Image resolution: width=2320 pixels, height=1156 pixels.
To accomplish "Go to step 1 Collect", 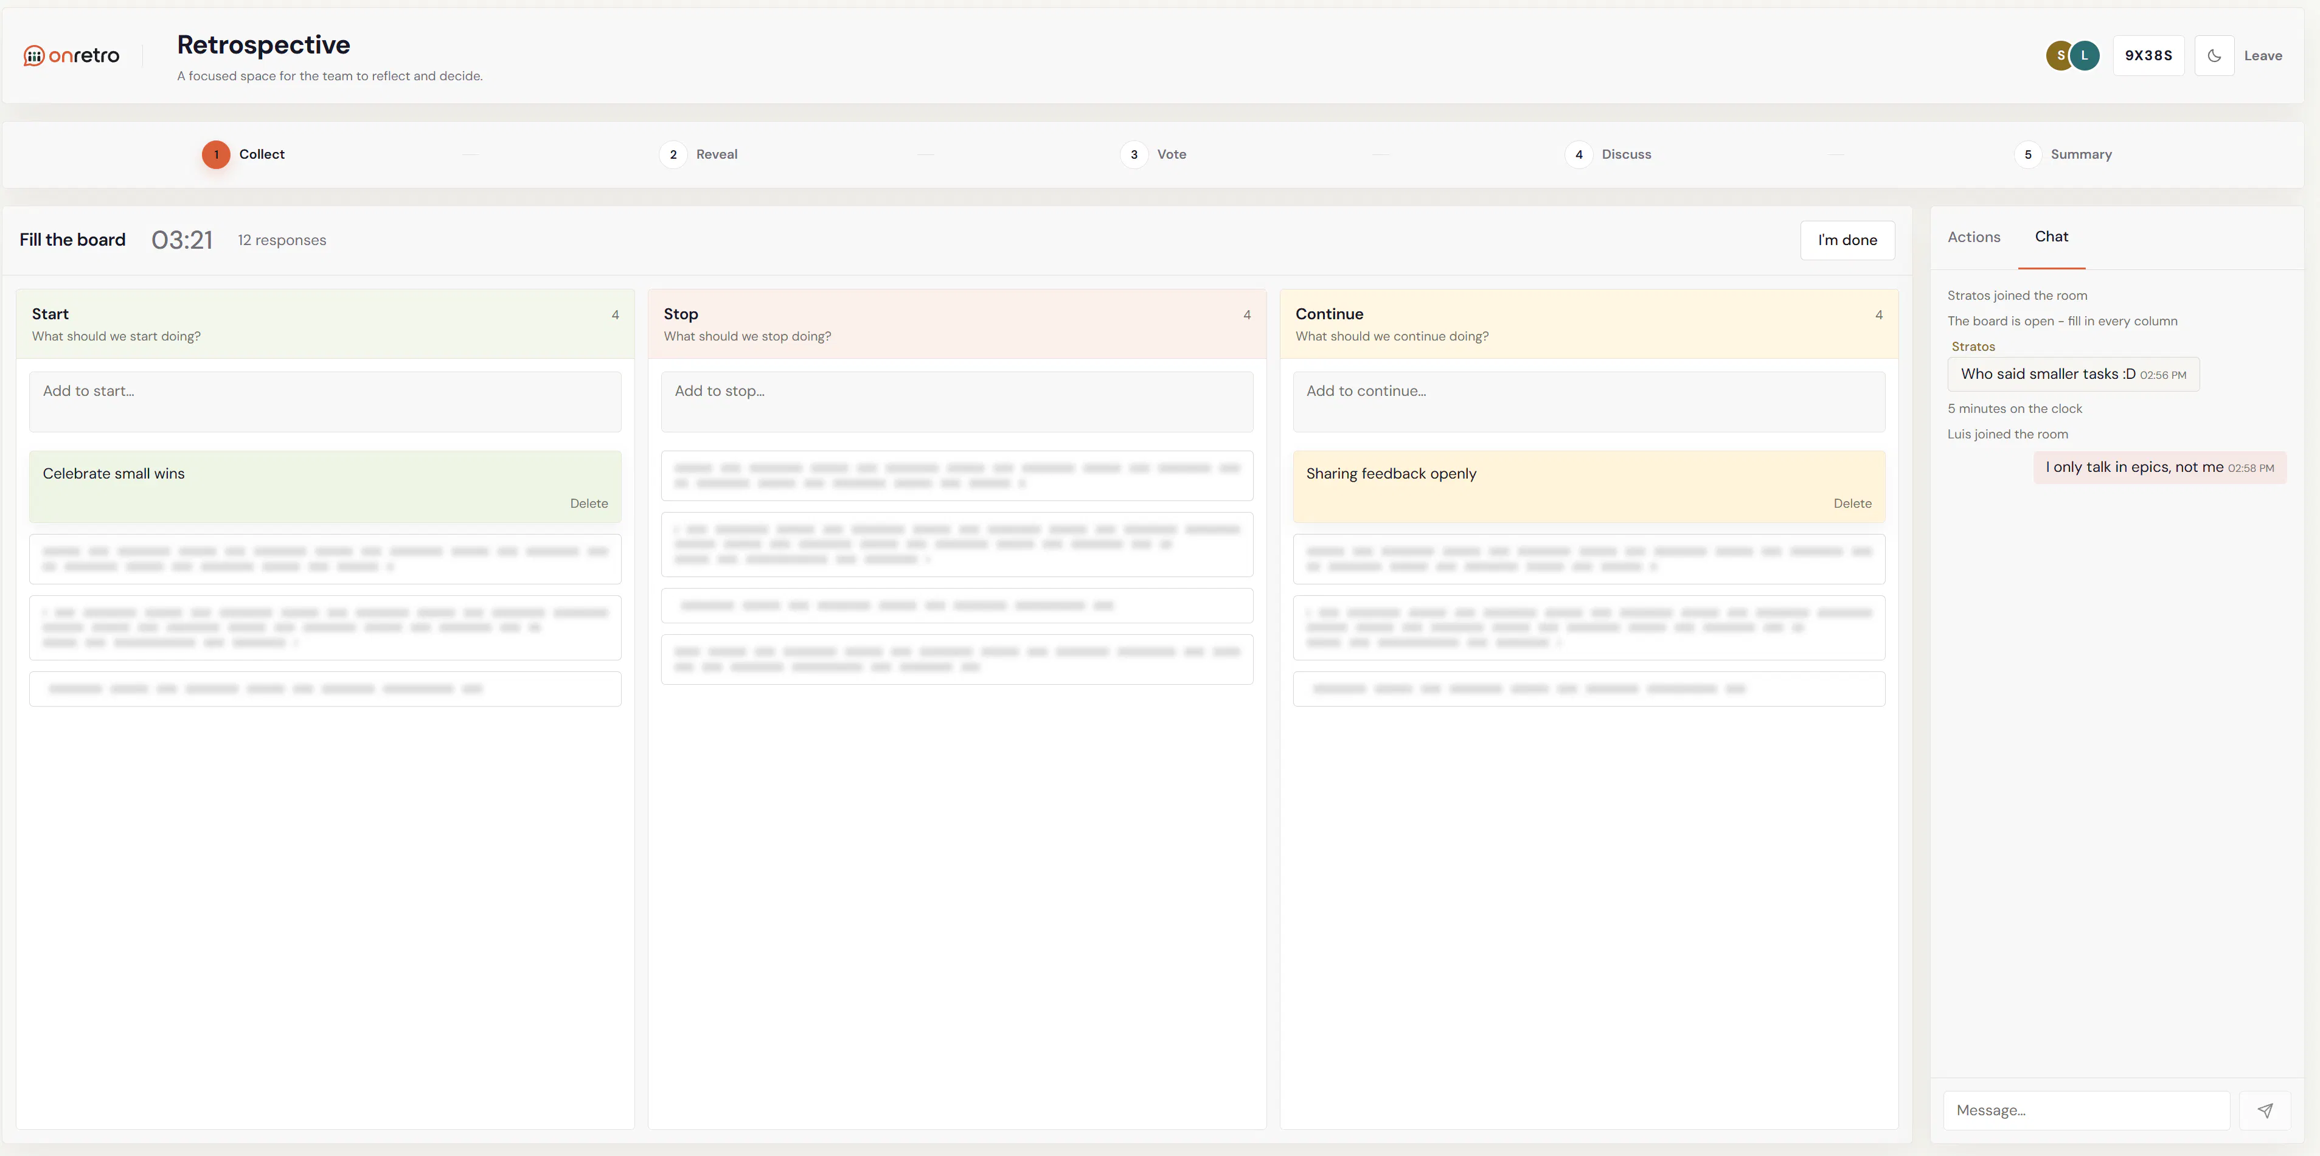I will [x=243, y=155].
